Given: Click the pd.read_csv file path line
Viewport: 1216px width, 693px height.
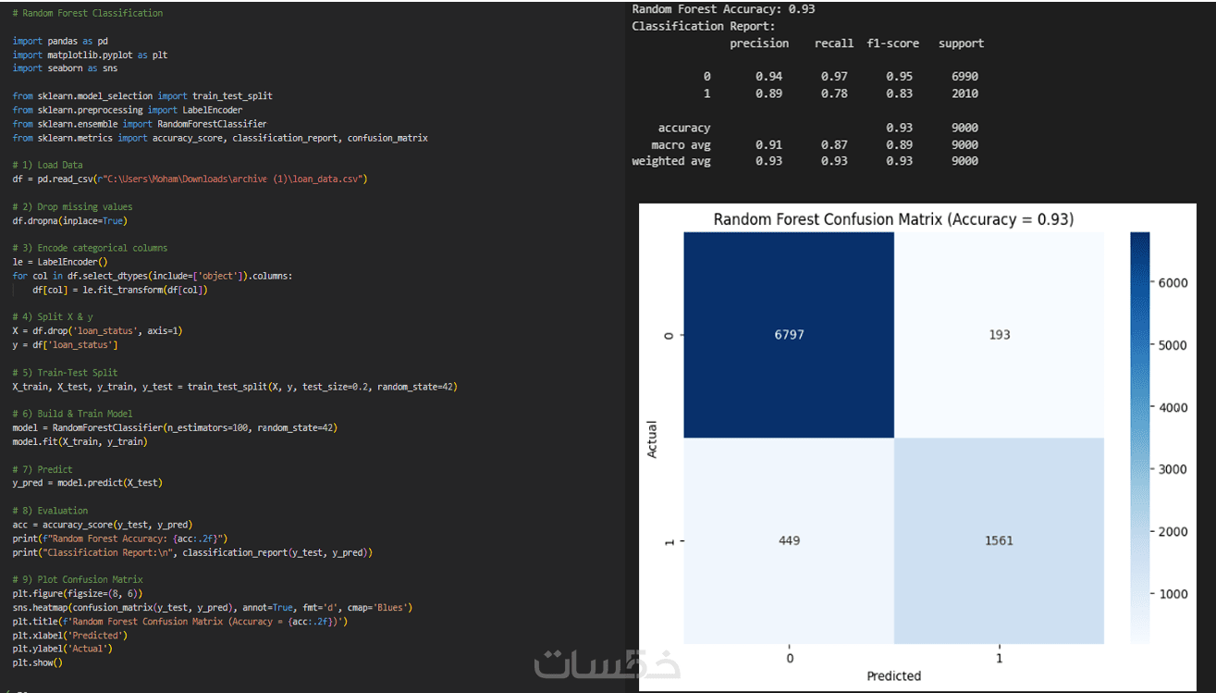Looking at the screenshot, I should [x=190, y=179].
